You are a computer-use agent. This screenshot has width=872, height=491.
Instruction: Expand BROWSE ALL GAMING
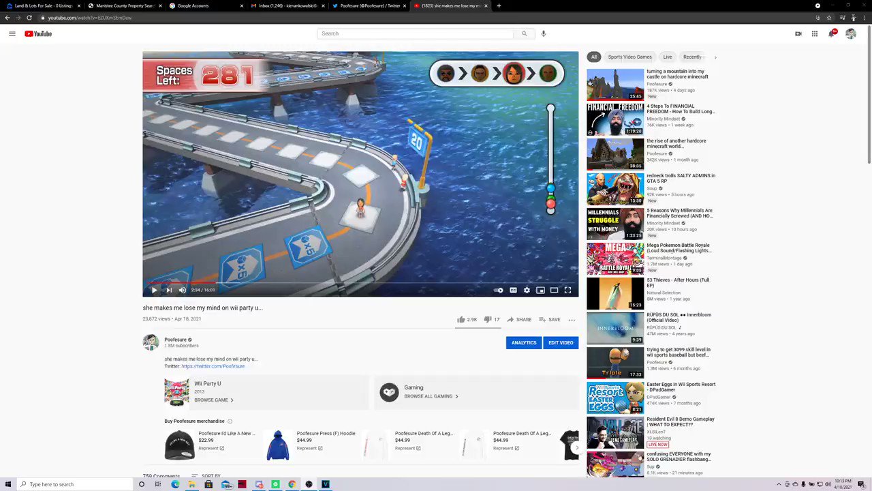[x=431, y=396]
